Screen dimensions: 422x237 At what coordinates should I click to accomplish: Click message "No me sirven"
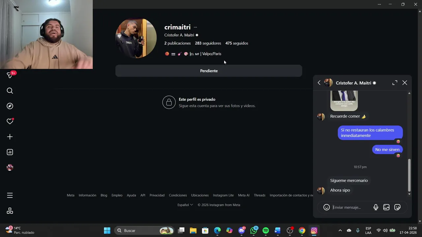[x=387, y=149]
